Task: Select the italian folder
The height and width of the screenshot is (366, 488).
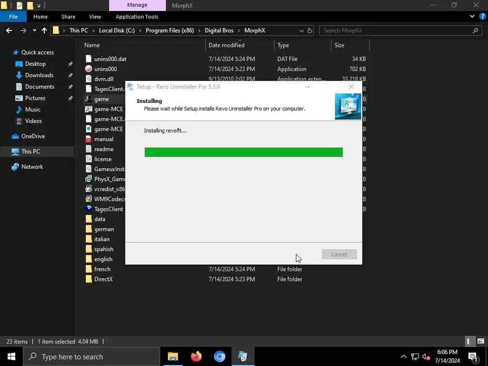Action: pyautogui.click(x=102, y=239)
